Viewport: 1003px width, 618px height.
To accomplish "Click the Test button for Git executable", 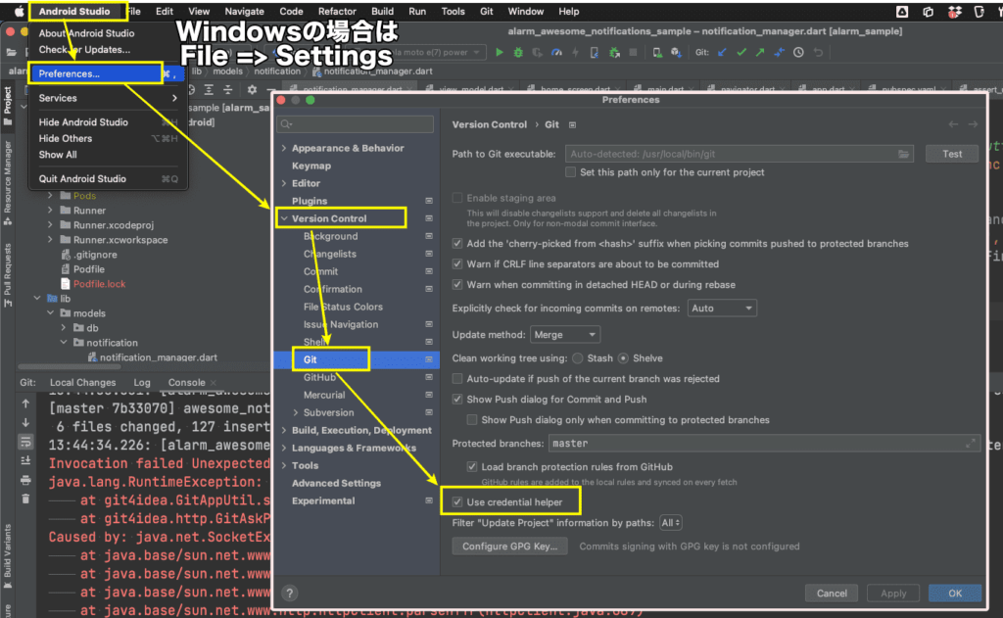I will [952, 154].
